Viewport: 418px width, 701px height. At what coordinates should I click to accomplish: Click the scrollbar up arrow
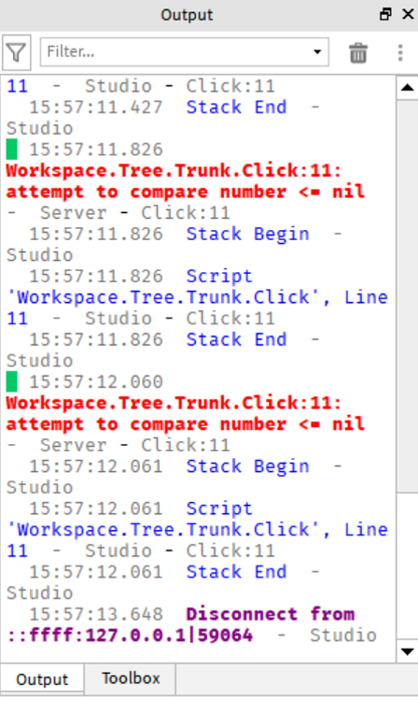[x=407, y=88]
